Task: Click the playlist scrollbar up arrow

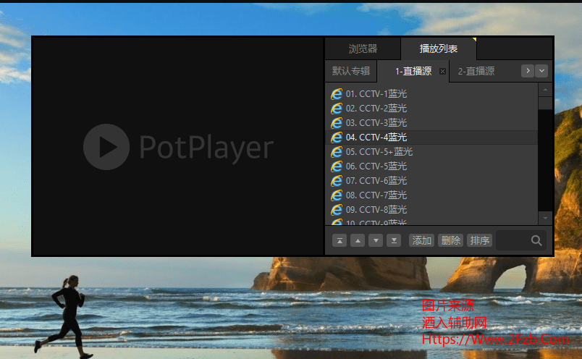Action: point(545,89)
